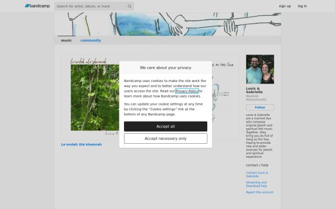Open the Privacy Policy link

pyautogui.click(x=186, y=91)
